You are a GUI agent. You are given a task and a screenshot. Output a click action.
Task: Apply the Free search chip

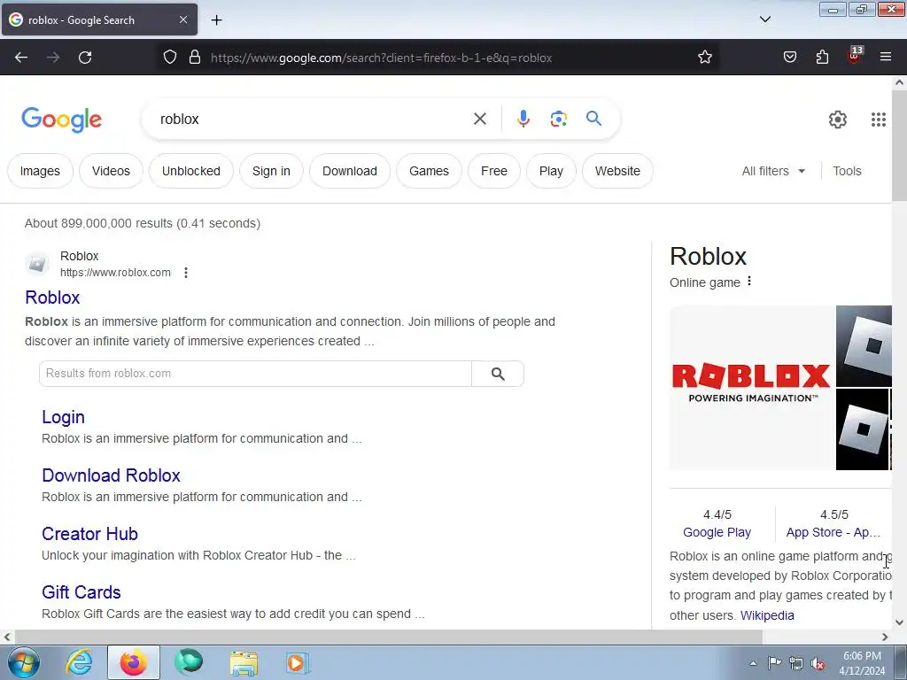coord(494,171)
